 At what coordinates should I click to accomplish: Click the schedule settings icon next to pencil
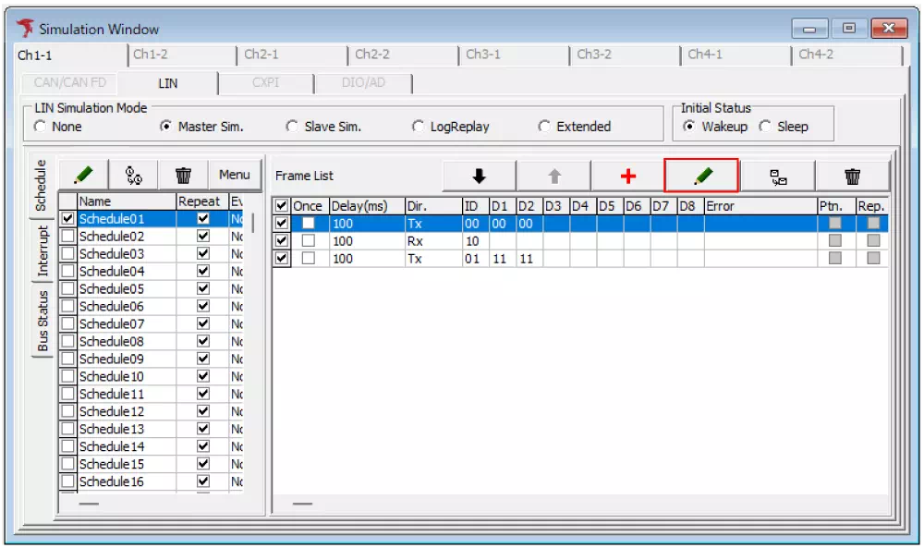(x=133, y=174)
